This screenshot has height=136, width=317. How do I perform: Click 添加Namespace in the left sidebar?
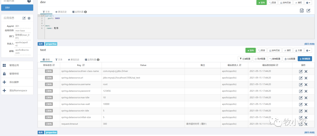point(18,90)
